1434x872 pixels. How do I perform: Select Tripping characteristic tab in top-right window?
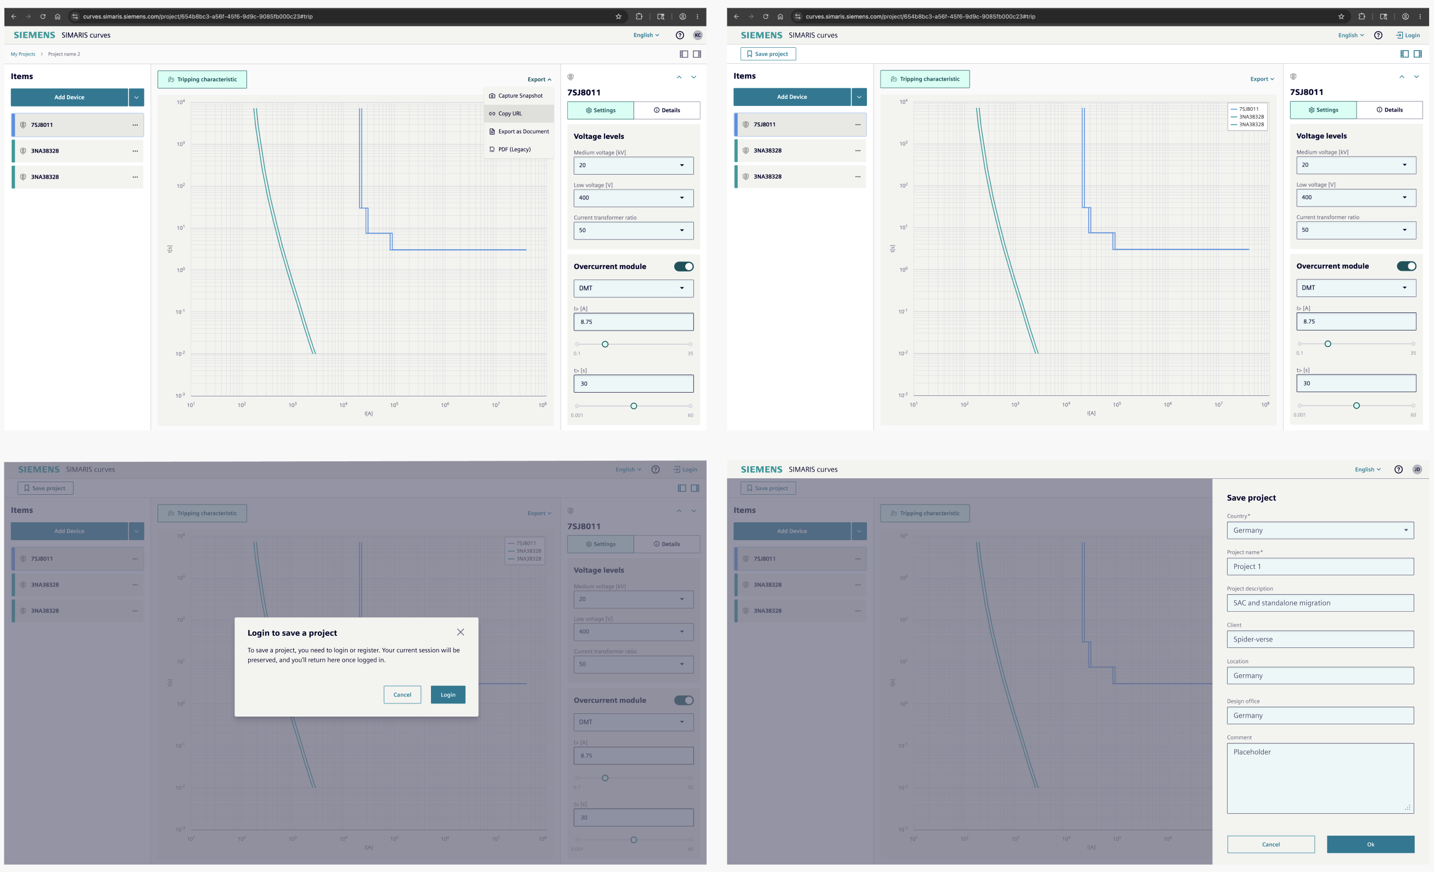925,79
